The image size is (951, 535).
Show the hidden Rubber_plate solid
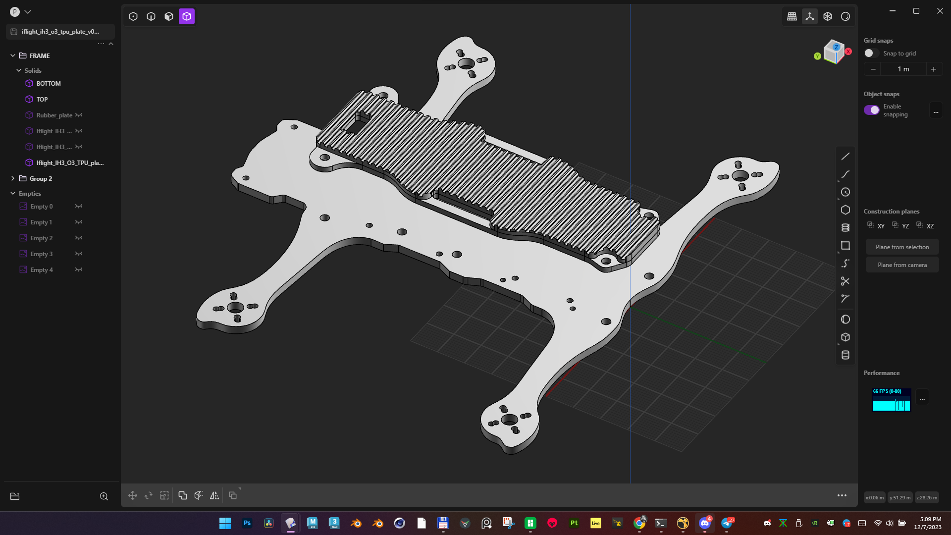pyautogui.click(x=79, y=115)
